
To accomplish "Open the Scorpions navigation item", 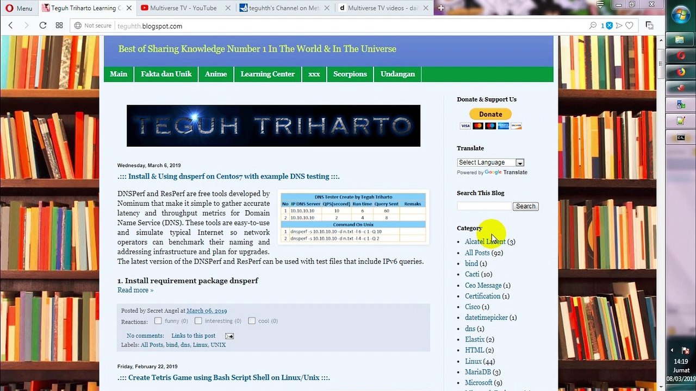I will pos(350,74).
